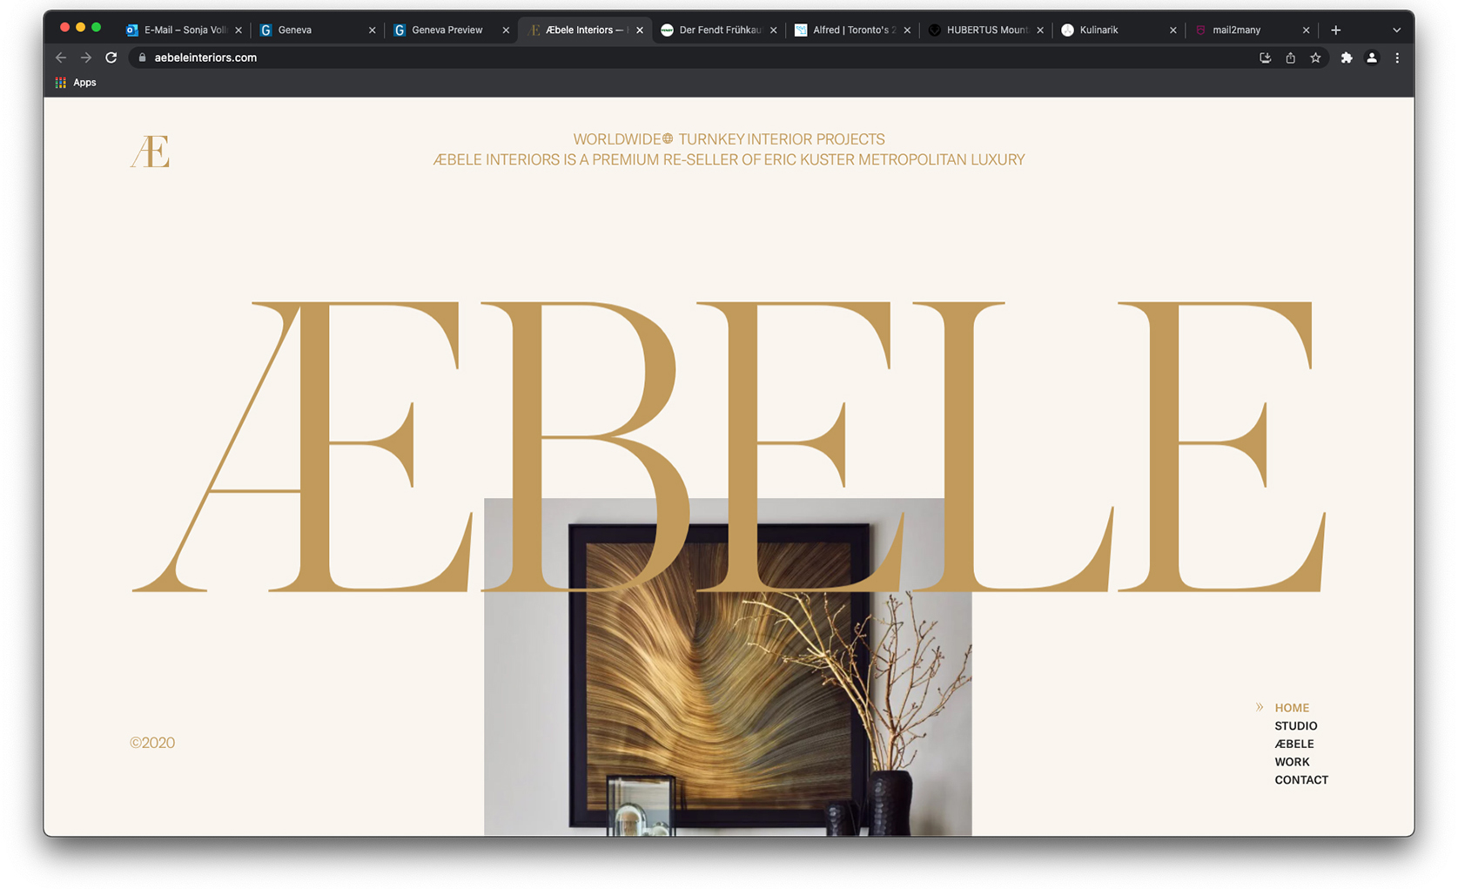The width and height of the screenshot is (1458, 889).
Task: Click the double-chevron icon beside HOME
Action: (1260, 707)
